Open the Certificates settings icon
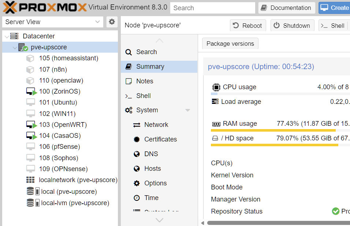 137,139
